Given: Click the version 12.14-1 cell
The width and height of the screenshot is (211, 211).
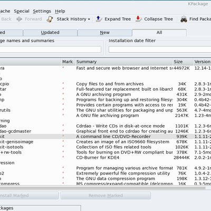Looking at the screenshot, I should tap(203, 68).
